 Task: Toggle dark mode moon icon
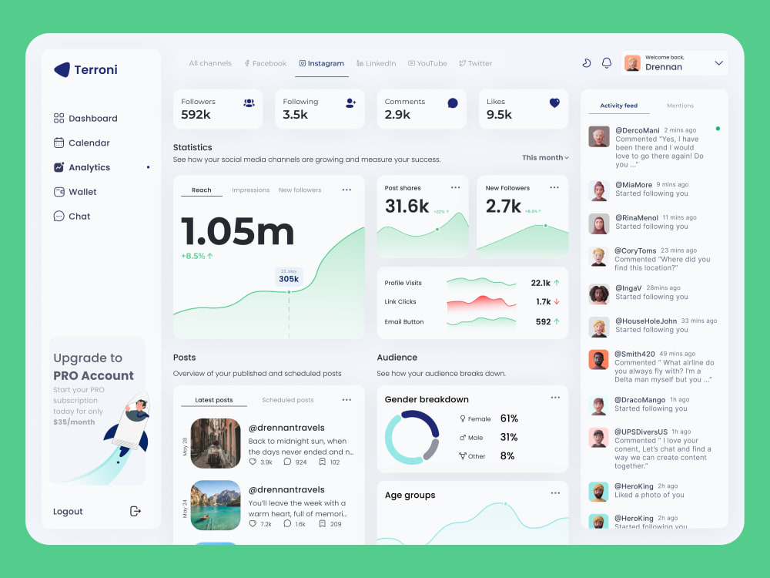click(x=586, y=63)
